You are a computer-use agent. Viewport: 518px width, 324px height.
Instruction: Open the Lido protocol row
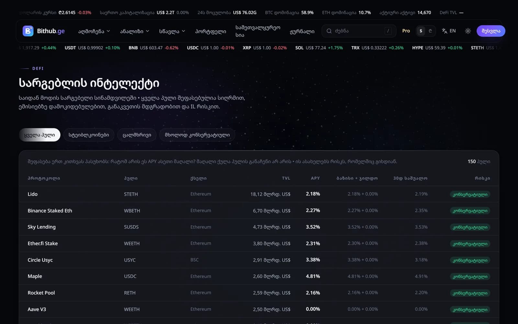tap(259, 194)
